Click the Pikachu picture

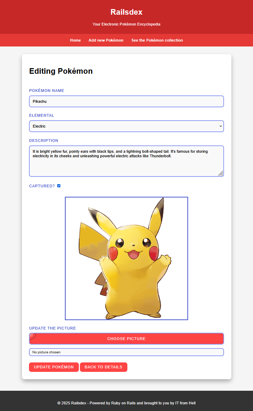point(126,258)
